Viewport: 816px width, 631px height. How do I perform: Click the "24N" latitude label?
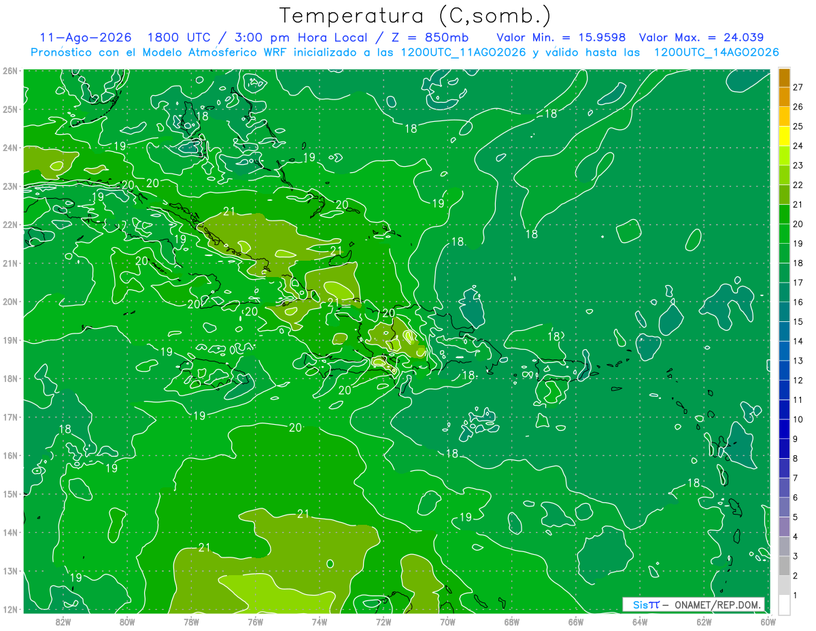pyautogui.click(x=11, y=148)
